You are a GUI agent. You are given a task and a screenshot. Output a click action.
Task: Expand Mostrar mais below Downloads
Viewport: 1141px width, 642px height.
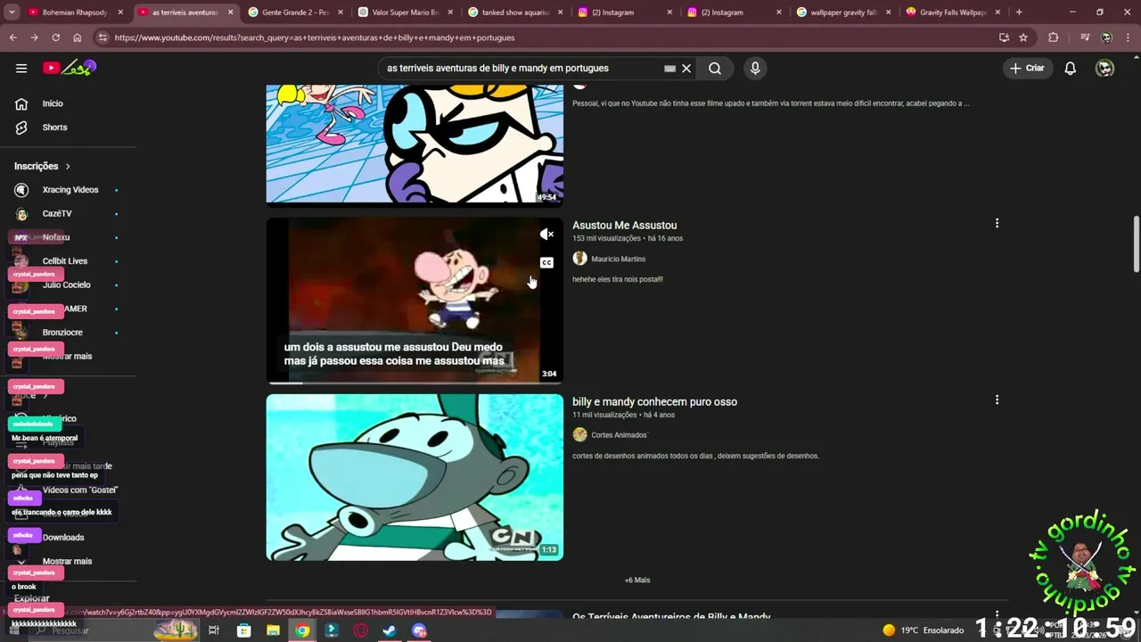click(67, 561)
